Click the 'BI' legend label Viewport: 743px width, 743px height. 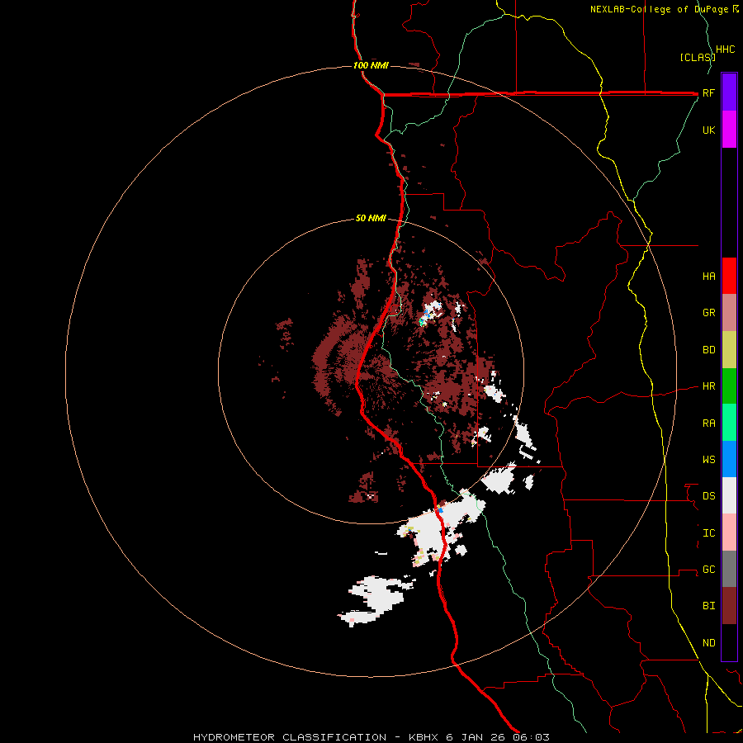click(708, 606)
